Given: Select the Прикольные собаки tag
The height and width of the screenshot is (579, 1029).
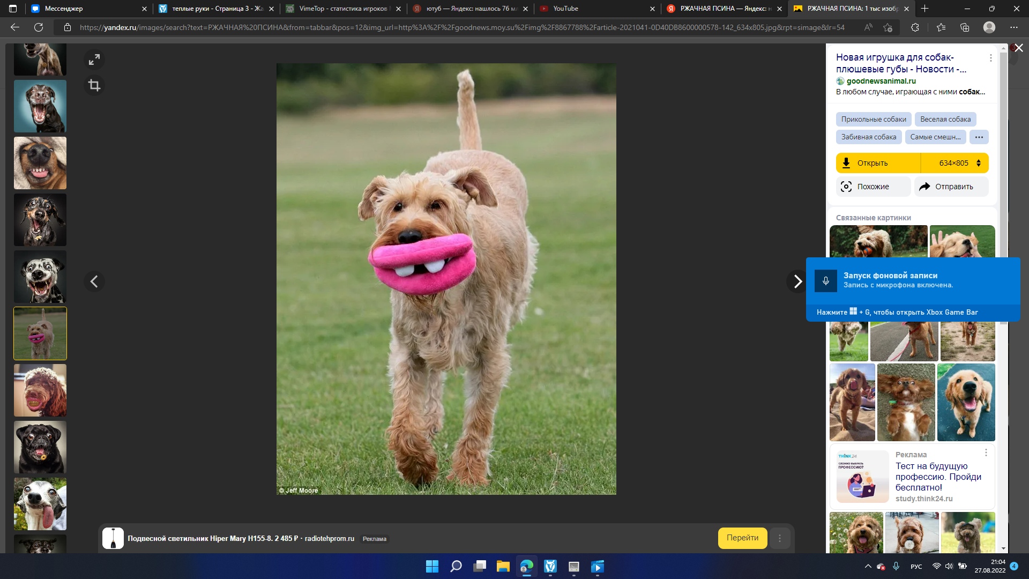Looking at the screenshot, I should coord(873,120).
